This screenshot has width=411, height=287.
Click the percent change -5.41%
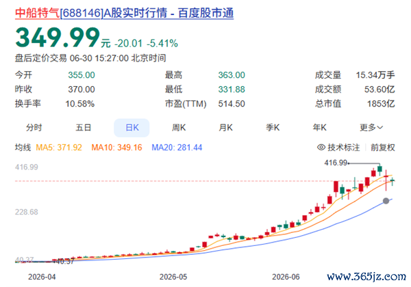pyautogui.click(x=162, y=43)
